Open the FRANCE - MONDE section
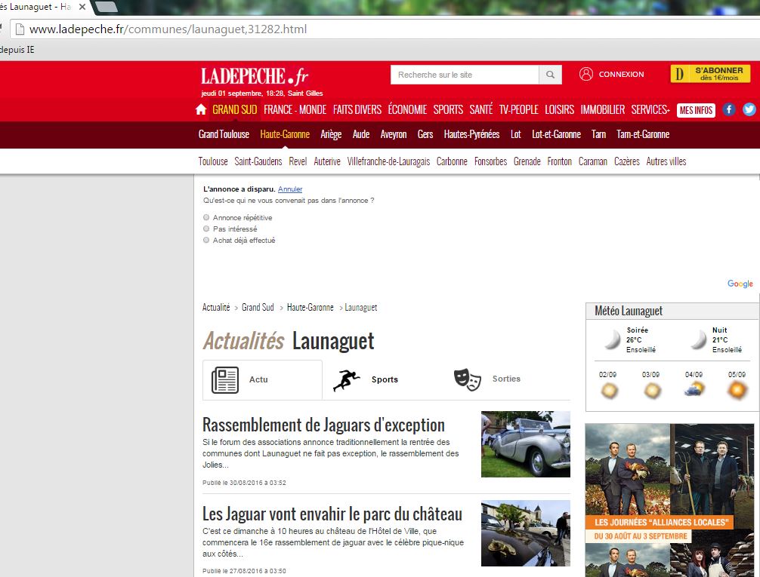The image size is (760, 577). click(x=295, y=110)
